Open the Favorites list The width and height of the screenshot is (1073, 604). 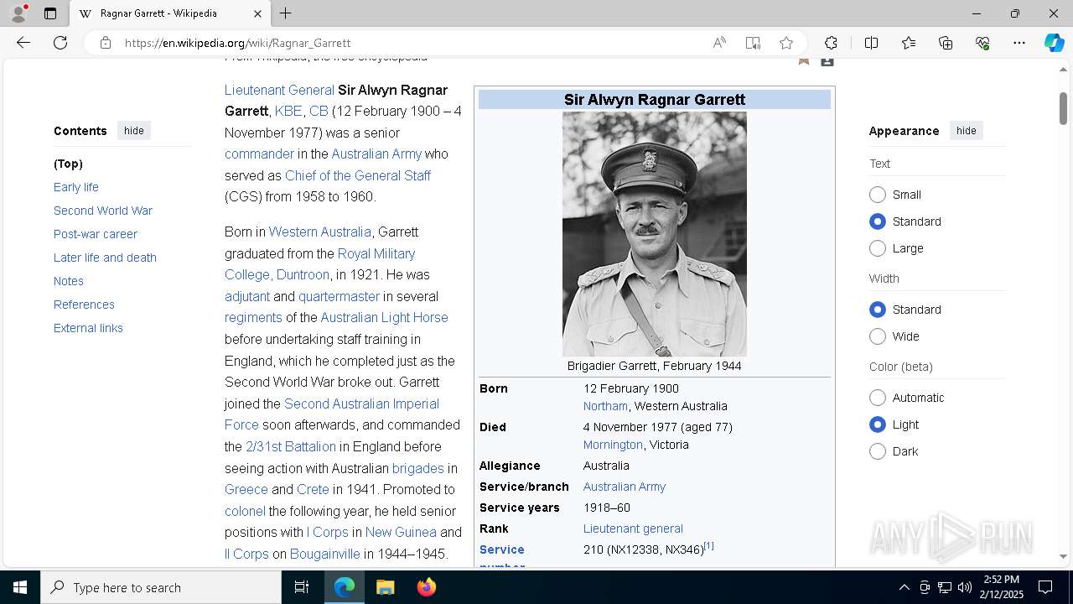909,43
